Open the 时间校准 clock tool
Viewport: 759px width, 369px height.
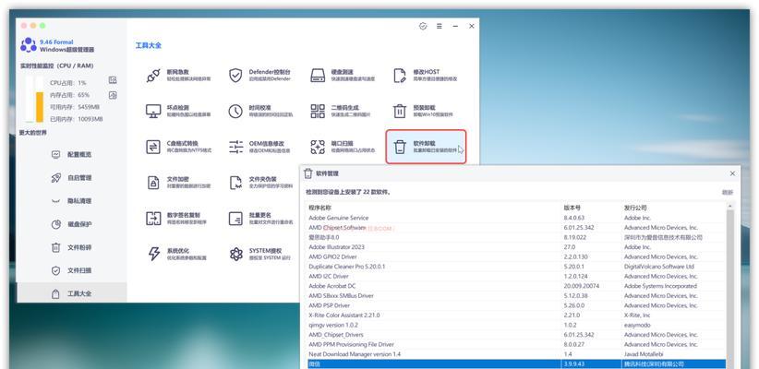260,112
